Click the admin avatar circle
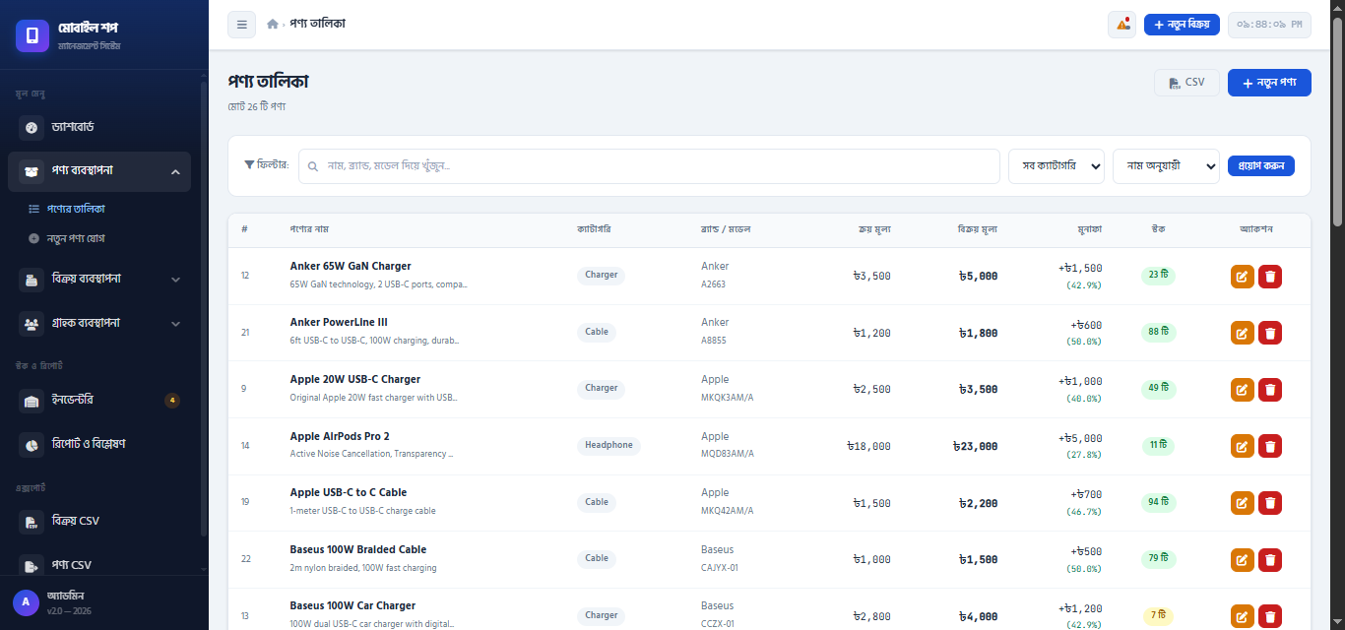1345x630 pixels. [x=27, y=602]
